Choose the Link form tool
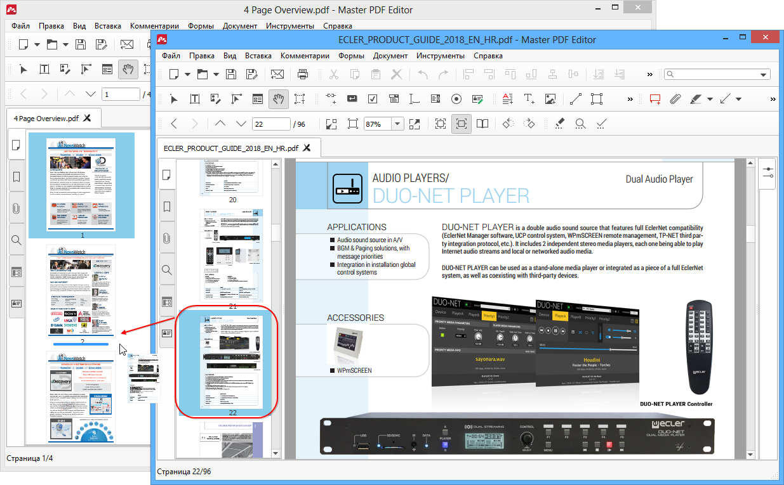The image size is (784, 485). coord(331,99)
